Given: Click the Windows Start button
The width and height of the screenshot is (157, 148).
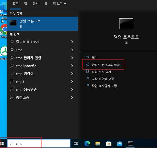Looking at the screenshot, I should click(2, 143).
